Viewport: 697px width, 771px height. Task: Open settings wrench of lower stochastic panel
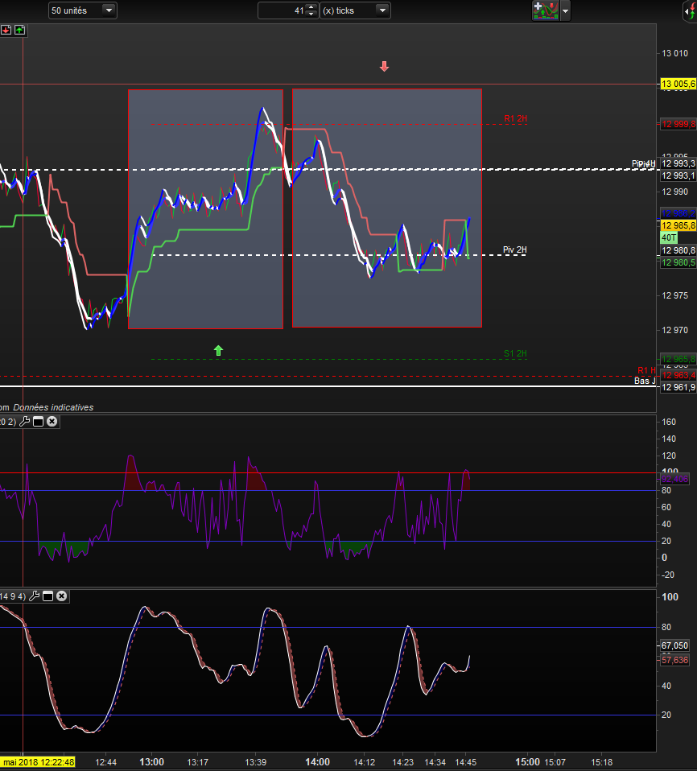[x=34, y=596]
